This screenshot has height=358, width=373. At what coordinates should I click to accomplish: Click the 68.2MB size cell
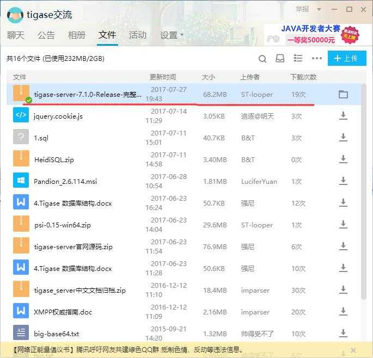[215, 95]
